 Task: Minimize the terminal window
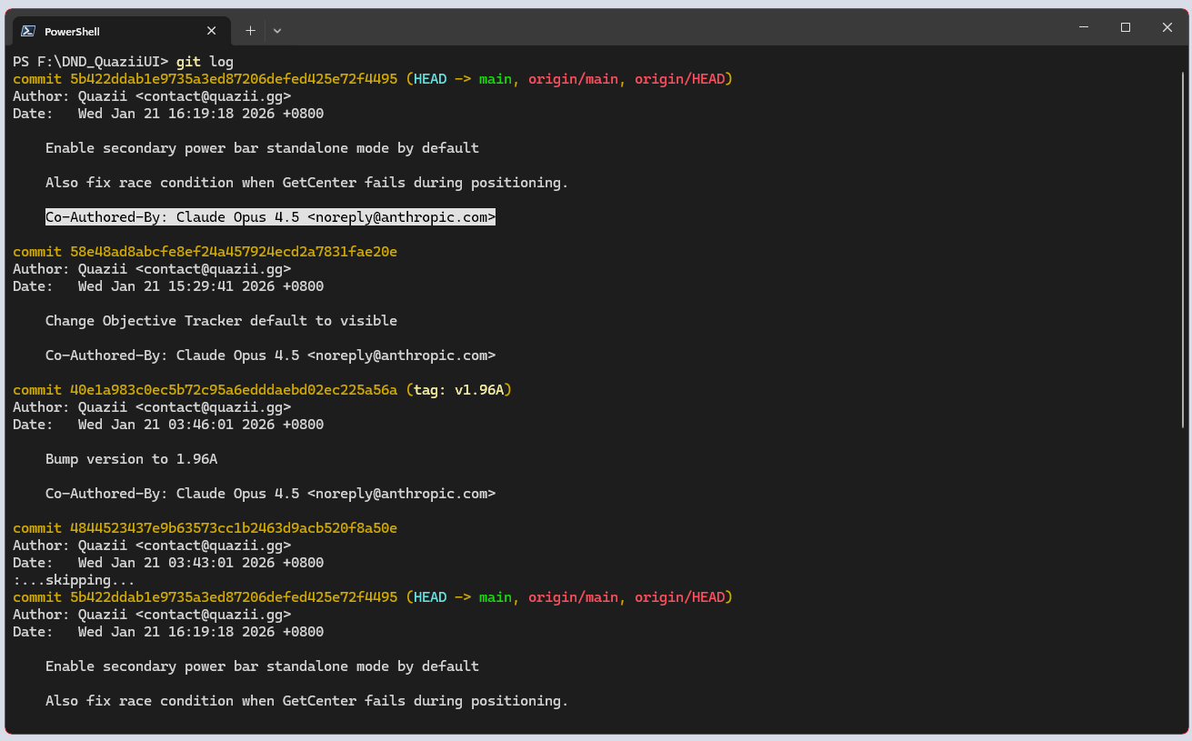coord(1083,28)
